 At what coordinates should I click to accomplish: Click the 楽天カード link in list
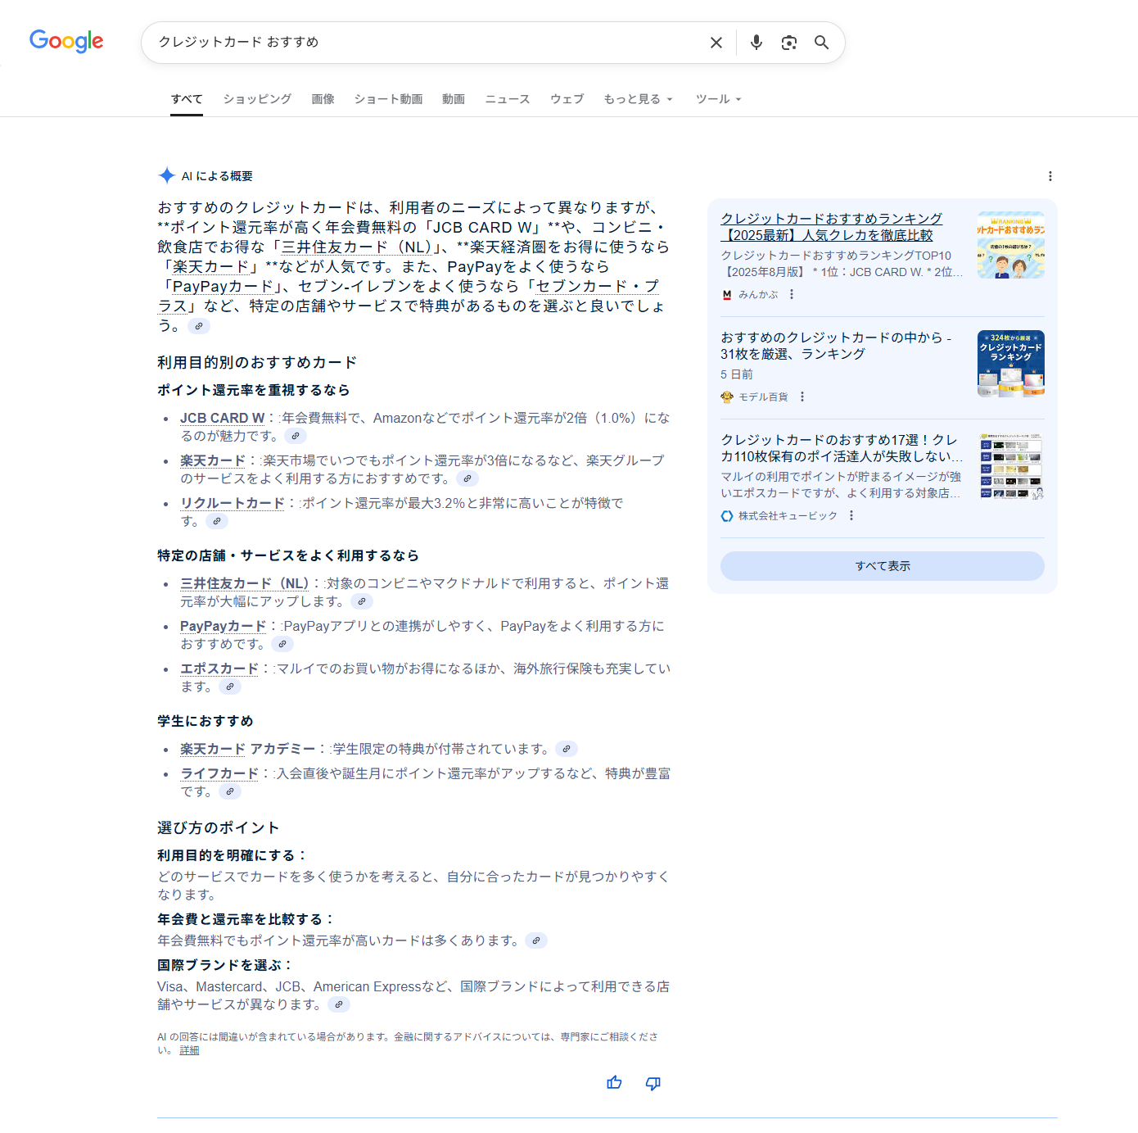coord(213,460)
